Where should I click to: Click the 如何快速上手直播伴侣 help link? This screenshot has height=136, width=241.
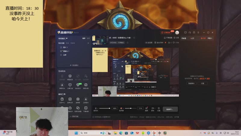(102, 117)
